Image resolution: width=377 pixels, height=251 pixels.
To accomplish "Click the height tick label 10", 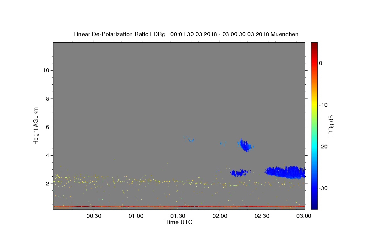I will pos(46,70).
